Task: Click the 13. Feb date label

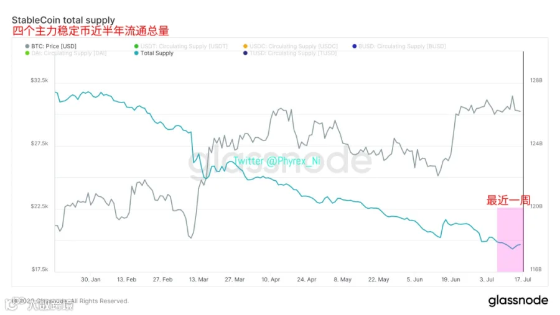Action: (x=126, y=280)
